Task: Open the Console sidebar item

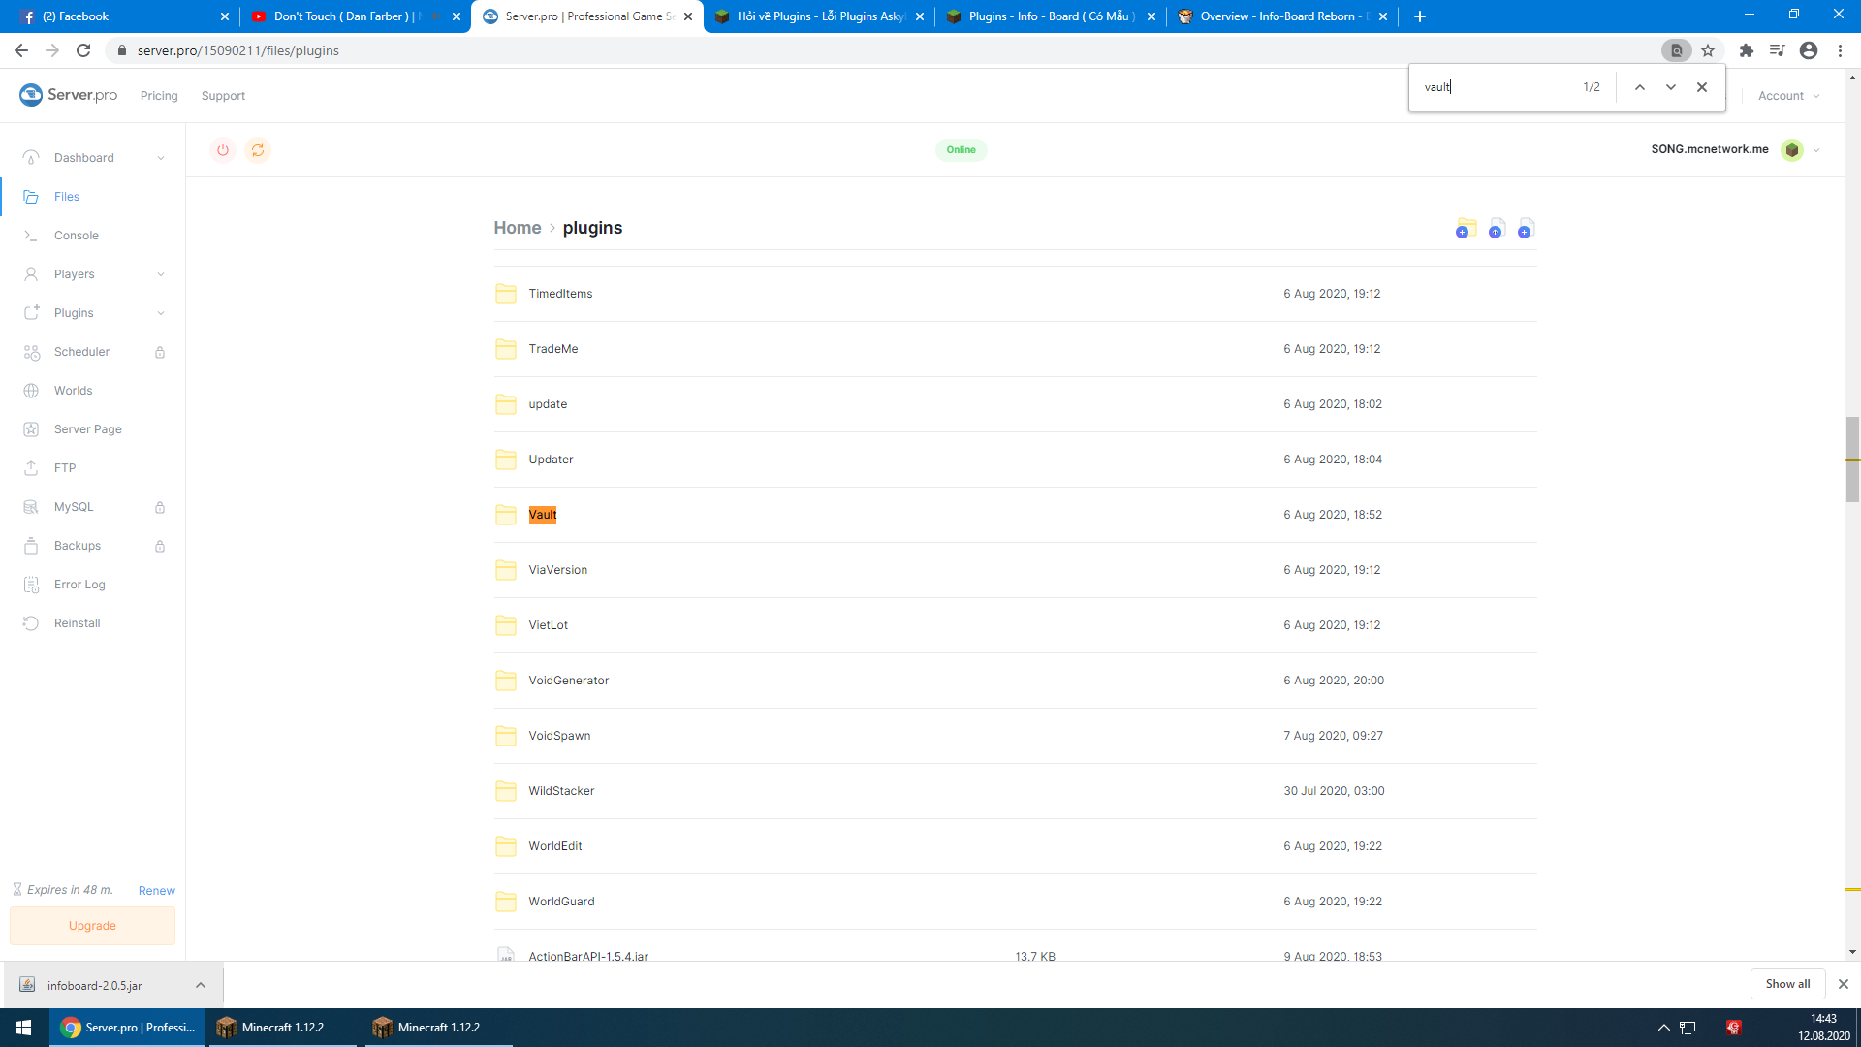Action: click(77, 236)
